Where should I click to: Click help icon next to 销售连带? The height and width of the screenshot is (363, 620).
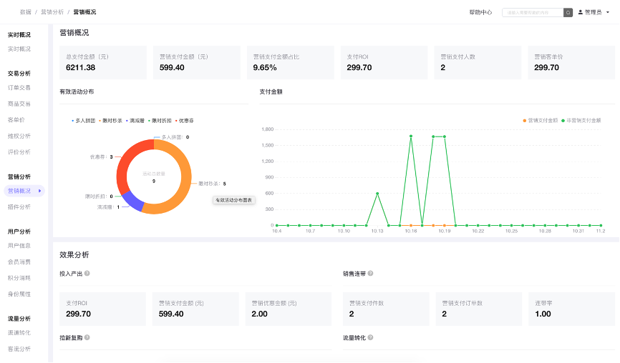click(x=370, y=273)
